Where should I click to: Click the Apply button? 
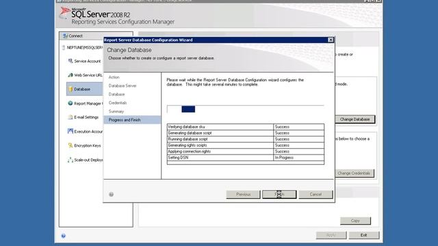331,235
